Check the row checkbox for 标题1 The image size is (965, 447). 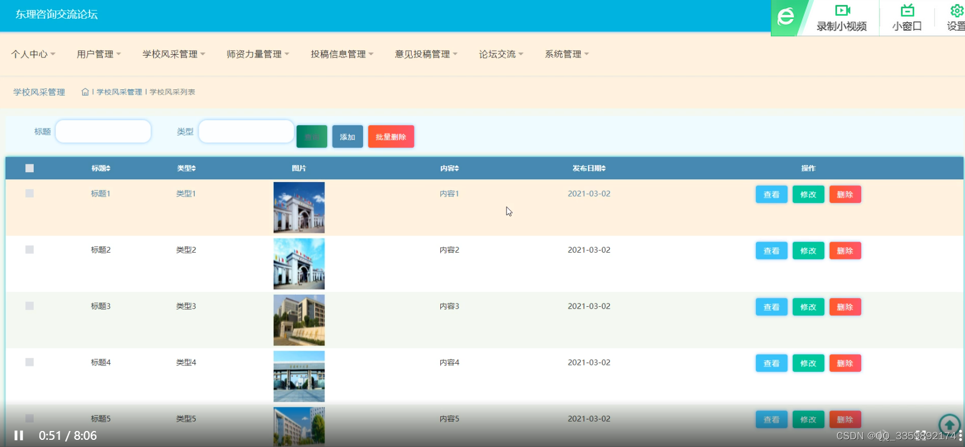pos(30,194)
